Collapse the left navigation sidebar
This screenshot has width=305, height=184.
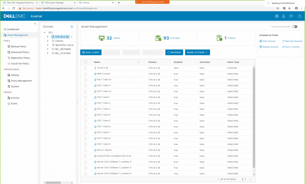35,23
